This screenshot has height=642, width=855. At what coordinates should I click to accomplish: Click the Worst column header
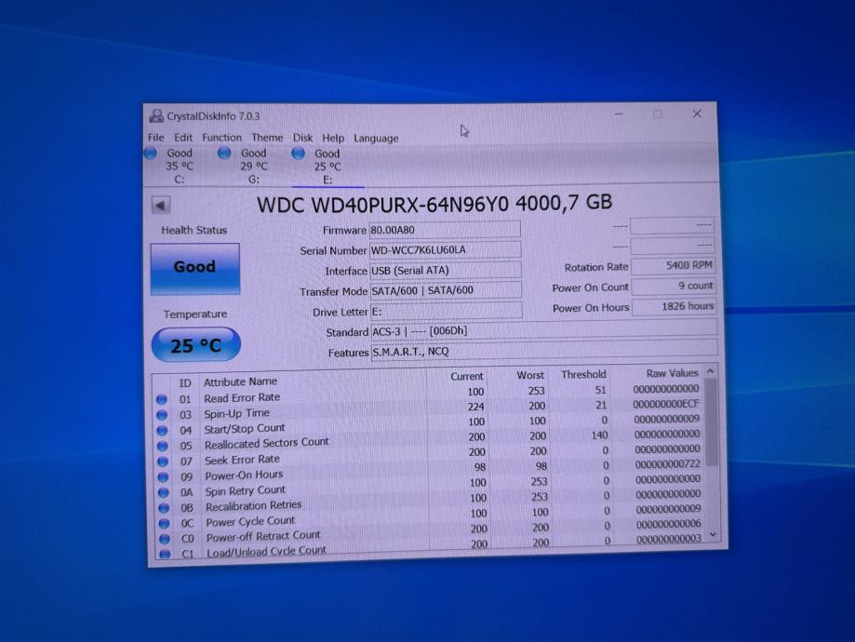point(530,375)
